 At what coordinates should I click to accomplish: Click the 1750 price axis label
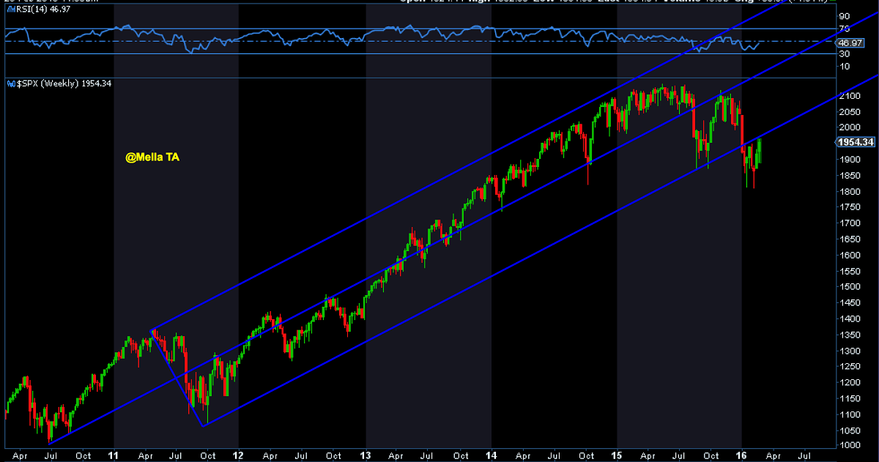[850, 207]
